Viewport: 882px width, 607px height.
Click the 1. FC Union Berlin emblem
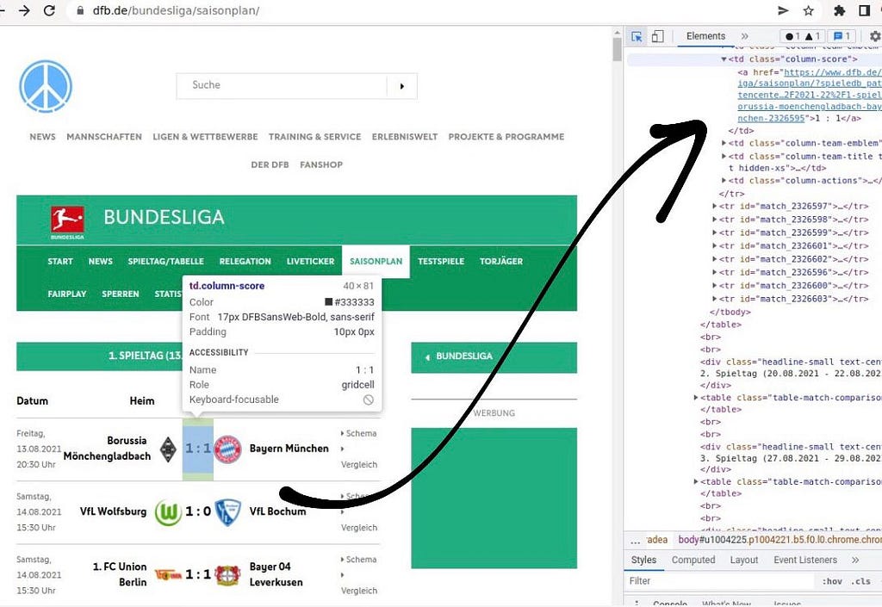coord(168,575)
